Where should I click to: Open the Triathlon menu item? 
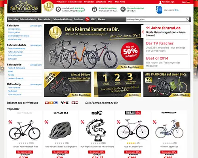click(78, 19)
